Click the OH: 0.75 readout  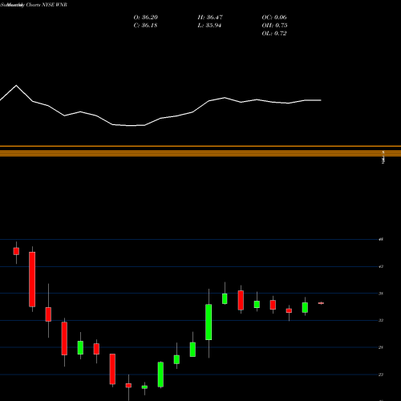click(x=274, y=26)
